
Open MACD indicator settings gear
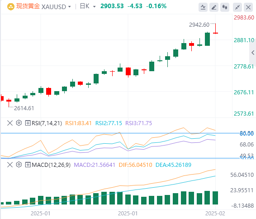point(19,165)
